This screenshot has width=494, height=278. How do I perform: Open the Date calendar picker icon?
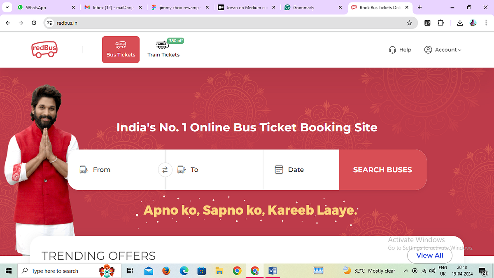tap(279, 169)
